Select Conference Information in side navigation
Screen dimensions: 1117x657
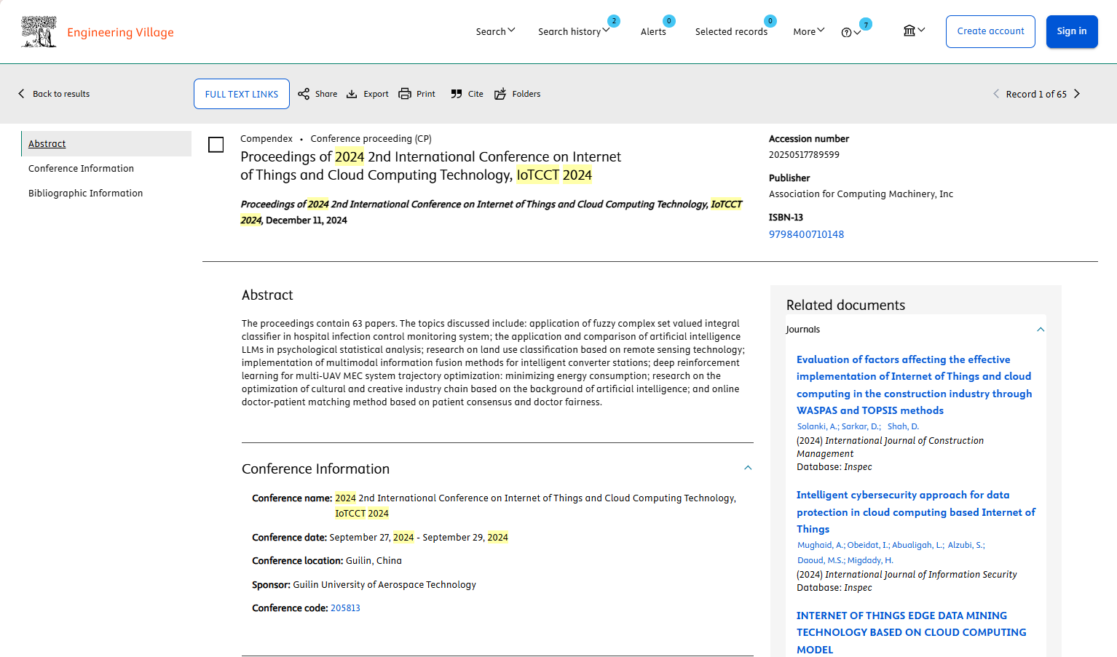(x=81, y=169)
